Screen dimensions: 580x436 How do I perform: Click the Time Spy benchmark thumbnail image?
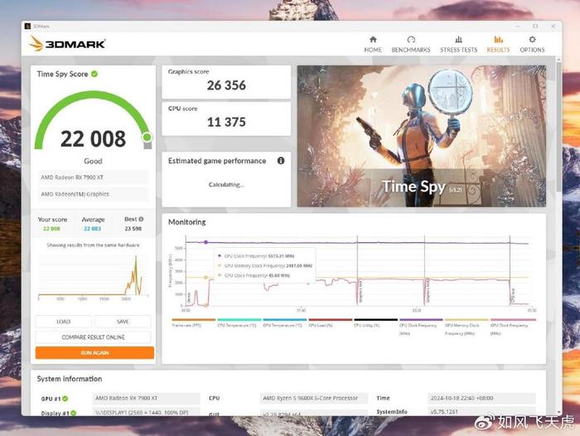pyautogui.click(x=421, y=136)
